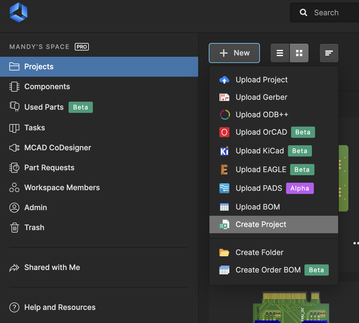The width and height of the screenshot is (359, 323).
Task: Switch to list view
Action: [x=280, y=53]
